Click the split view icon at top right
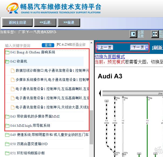This screenshot has width=163, height=157. point(155,34)
